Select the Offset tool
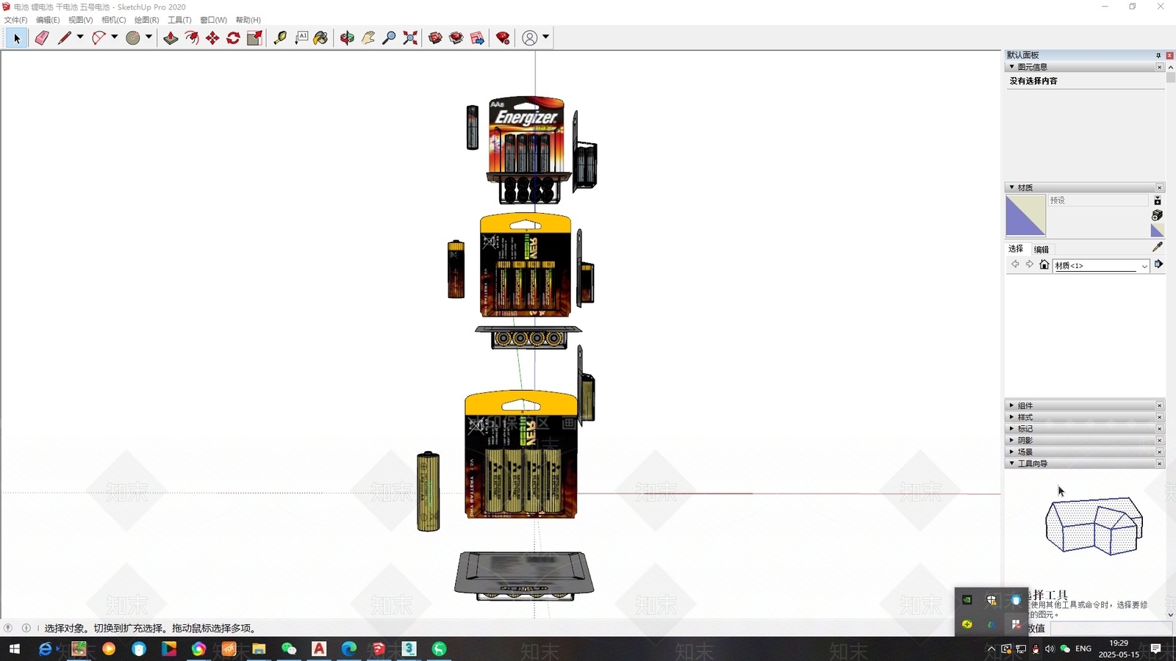This screenshot has width=1176, height=661. 192,38
